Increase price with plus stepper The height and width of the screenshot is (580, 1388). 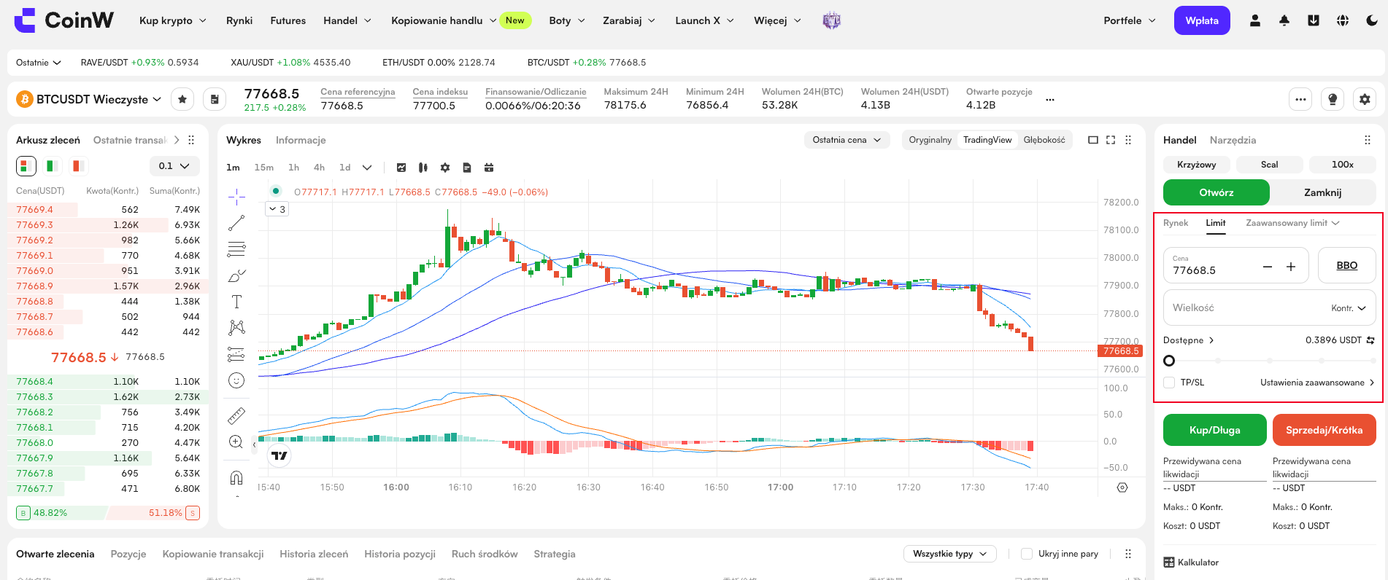1291,267
